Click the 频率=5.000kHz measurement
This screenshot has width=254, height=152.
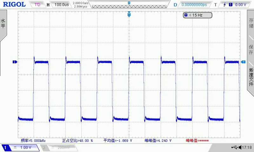coord(33,141)
